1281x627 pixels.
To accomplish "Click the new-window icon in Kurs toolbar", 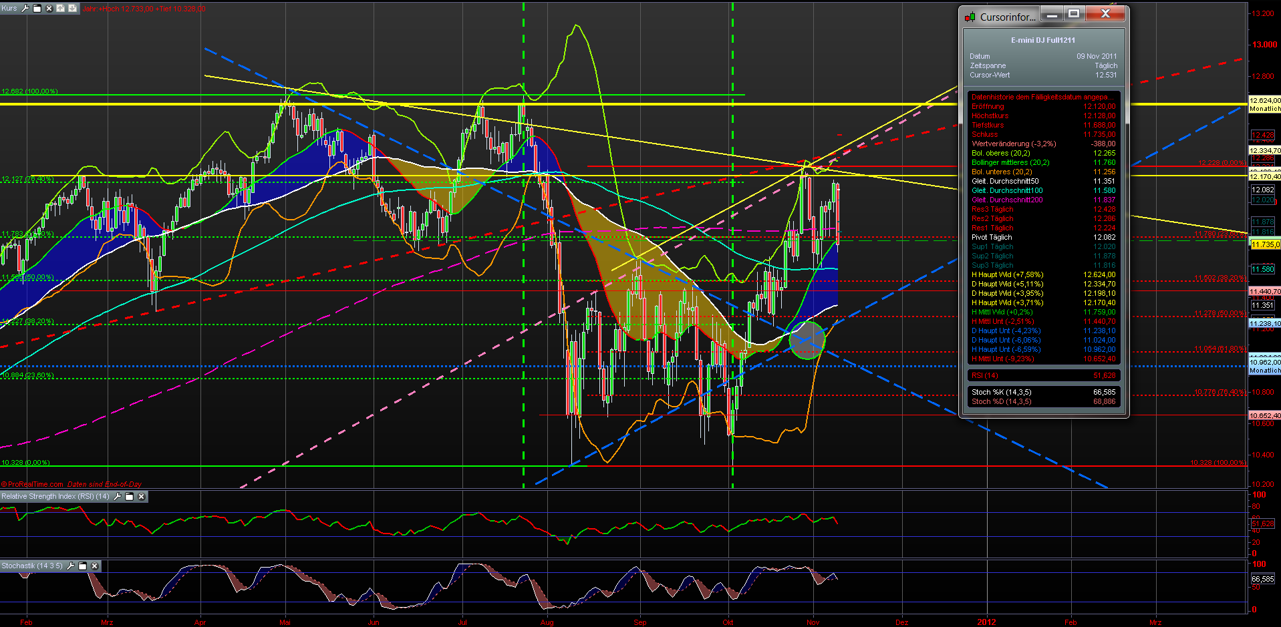I will pos(37,9).
